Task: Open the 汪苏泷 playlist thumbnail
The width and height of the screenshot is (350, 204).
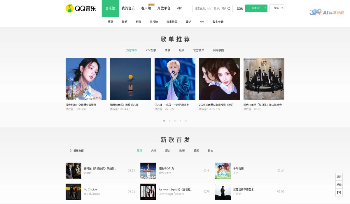Action: (x=175, y=79)
